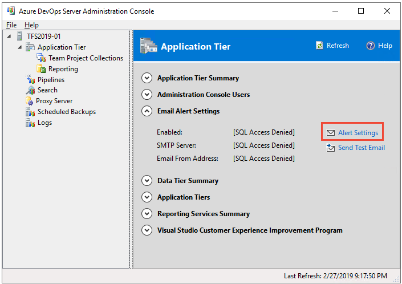The image size is (402, 284).
Task: Click the Last Refresh timestamp in status bar
Action: [335, 276]
